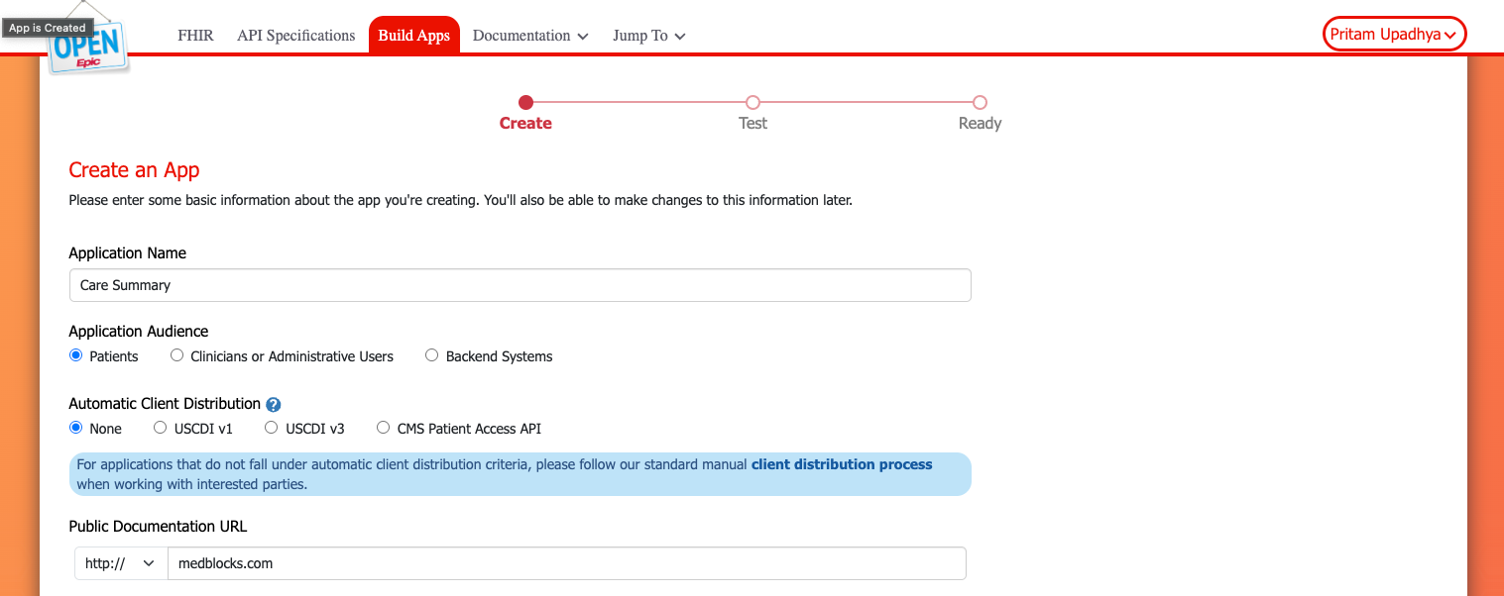This screenshot has height=596, width=1504.
Task: Open the API Specifications page
Action: [x=295, y=36]
